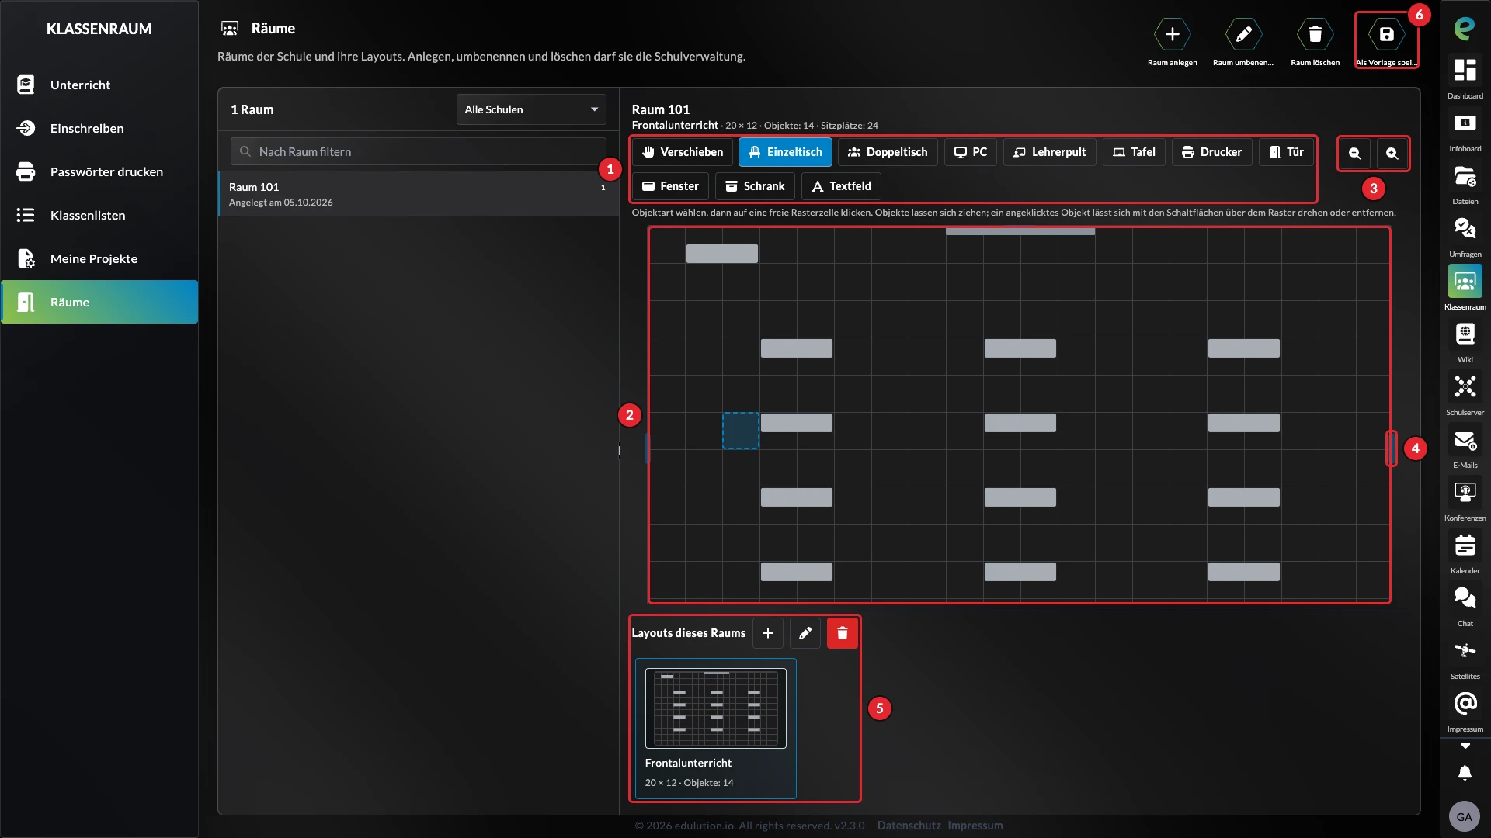1491x838 pixels.
Task: Select the Verschieben move tool
Action: click(x=683, y=152)
